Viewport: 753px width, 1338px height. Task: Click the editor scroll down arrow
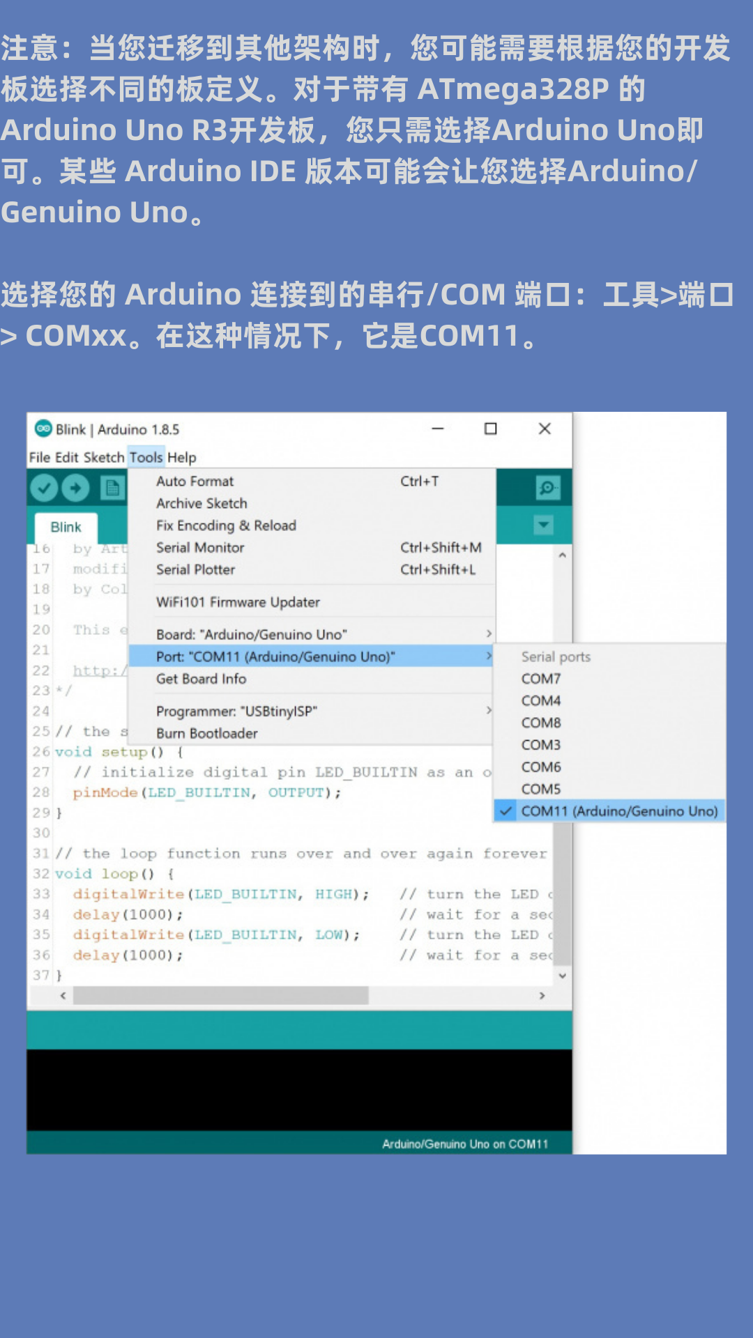(x=562, y=976)
